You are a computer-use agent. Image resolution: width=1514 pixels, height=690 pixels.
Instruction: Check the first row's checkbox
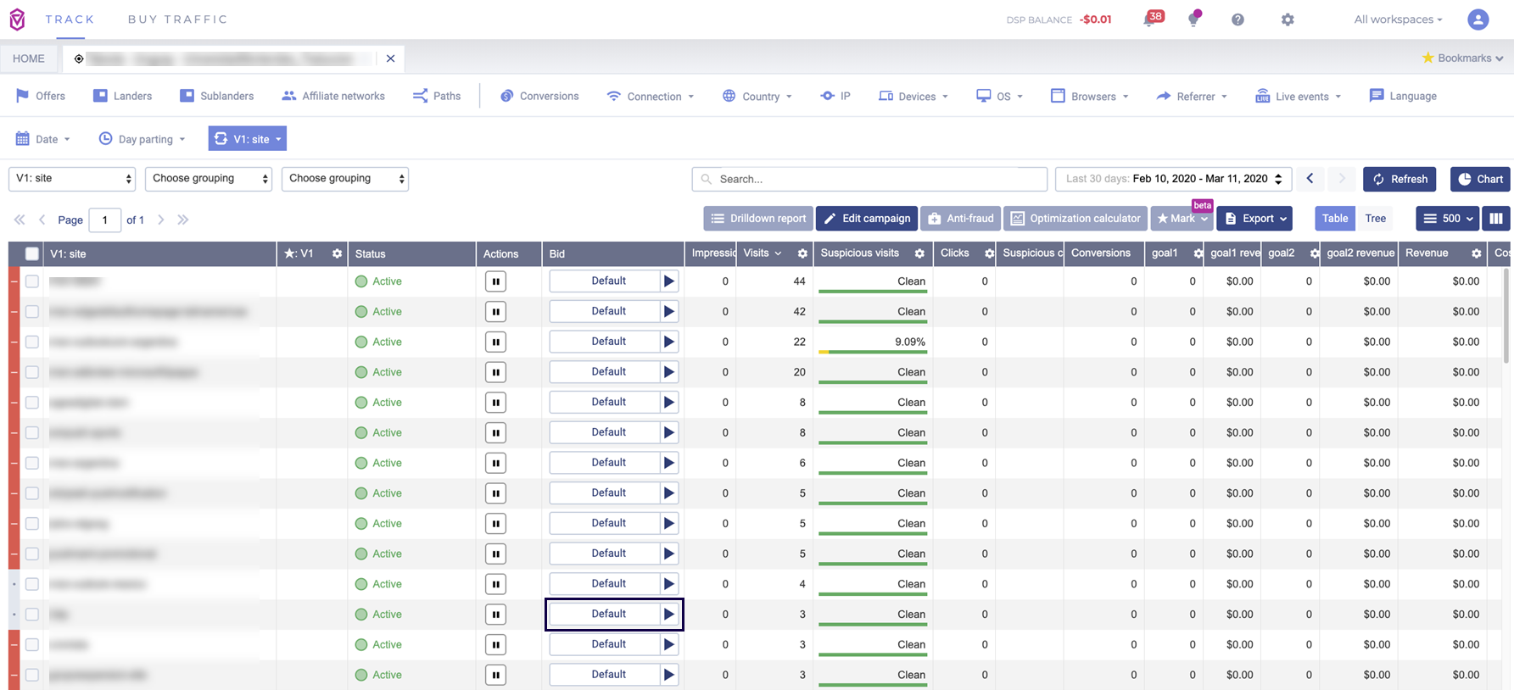pyautogui.click(x=32, y=281)
